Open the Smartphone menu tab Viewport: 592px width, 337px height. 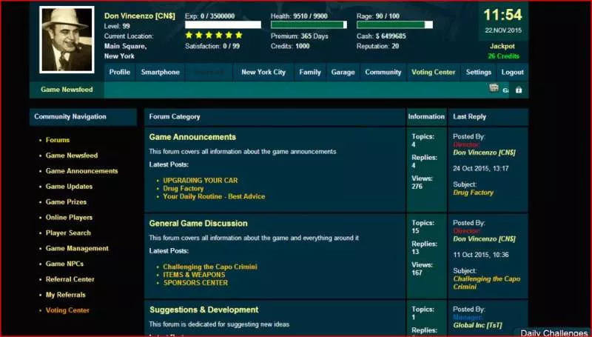click(160, 72)
